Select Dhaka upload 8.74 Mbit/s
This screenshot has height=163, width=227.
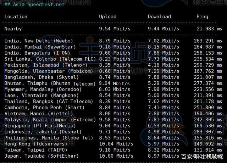[115, 77]
